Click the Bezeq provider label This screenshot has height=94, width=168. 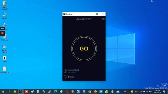click(x=71, y=77)
